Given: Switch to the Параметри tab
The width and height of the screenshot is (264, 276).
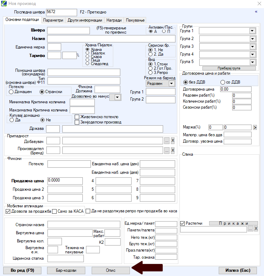Looking at the screenshot, I should pyautogui.click(x=53, y=20).
